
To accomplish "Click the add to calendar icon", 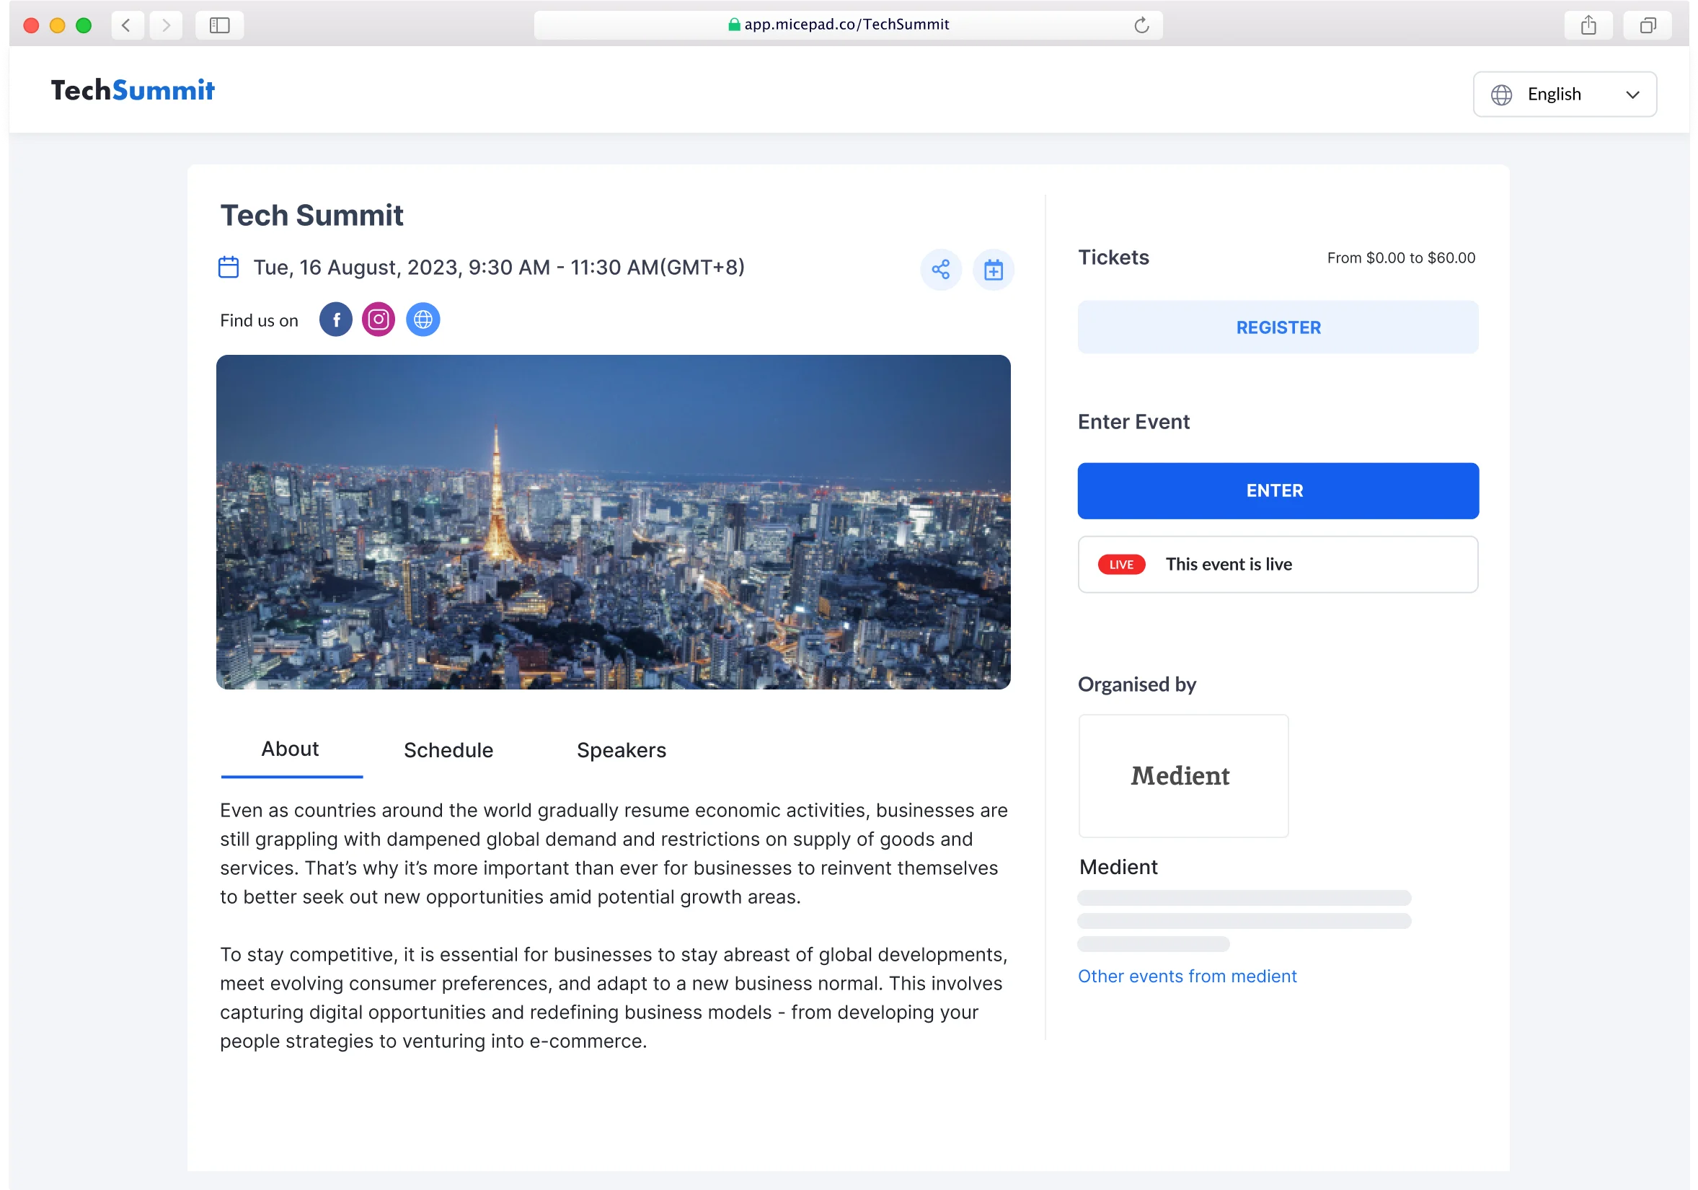I will (x=992, y=269).
